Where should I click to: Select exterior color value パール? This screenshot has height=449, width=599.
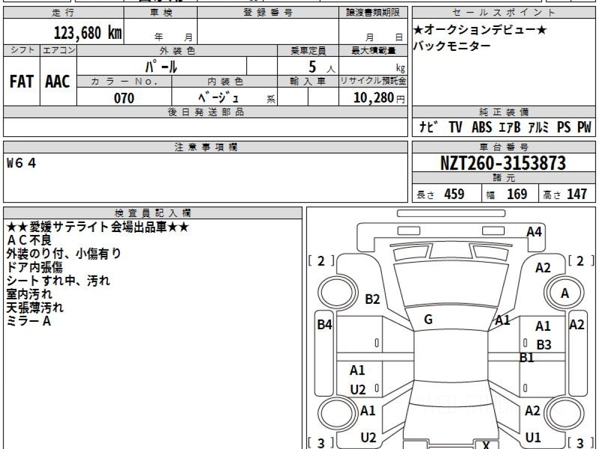(161, 66)
